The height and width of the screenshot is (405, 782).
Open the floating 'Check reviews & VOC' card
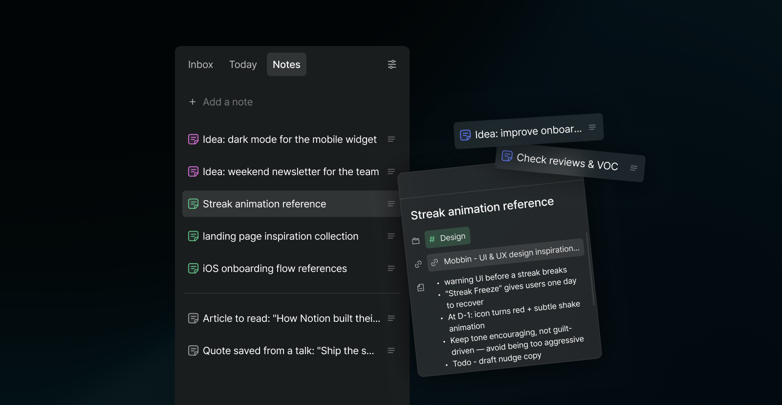[570, 163]
